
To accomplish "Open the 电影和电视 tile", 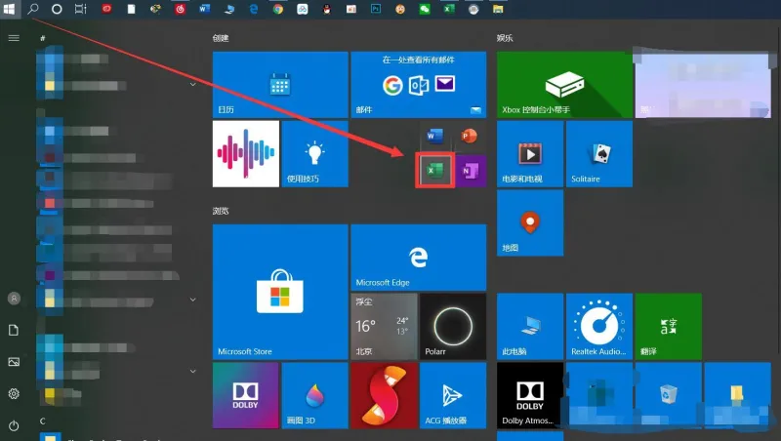I will 530,154.
